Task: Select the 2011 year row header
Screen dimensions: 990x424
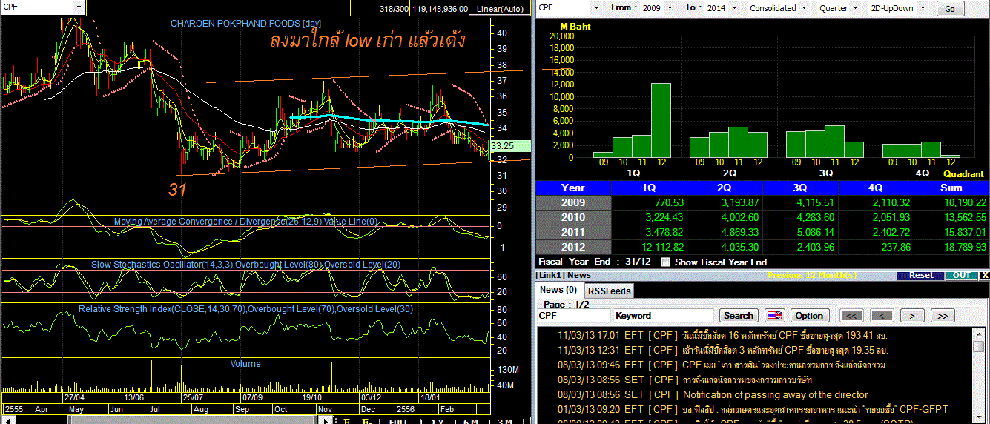Action: coord(573,233)
